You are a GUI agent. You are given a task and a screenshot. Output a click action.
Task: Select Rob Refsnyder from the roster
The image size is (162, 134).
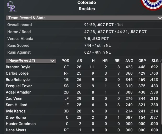[x=18, y=80]
